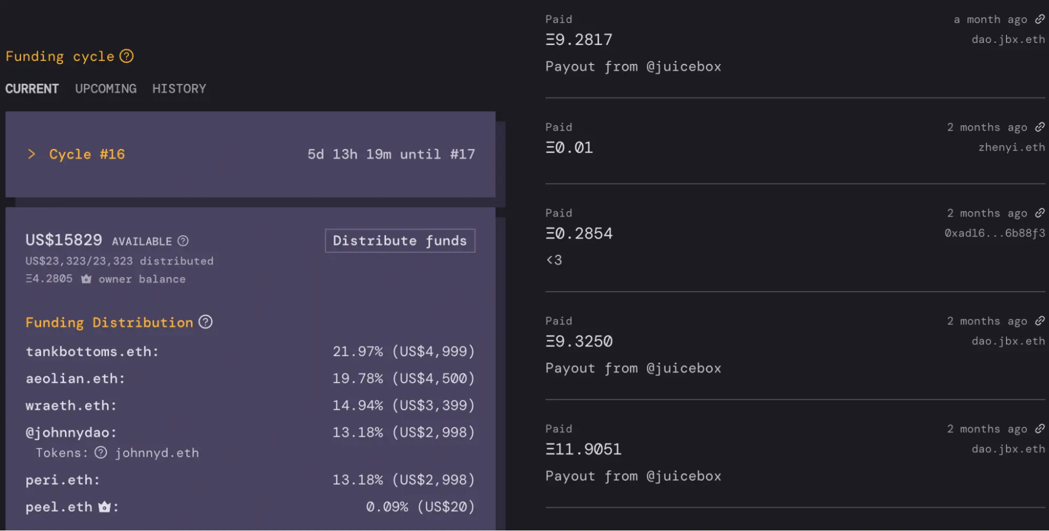
Task: Click the dao.jbx.eth payer on the 9.2817 payment
Action: 1008,39
